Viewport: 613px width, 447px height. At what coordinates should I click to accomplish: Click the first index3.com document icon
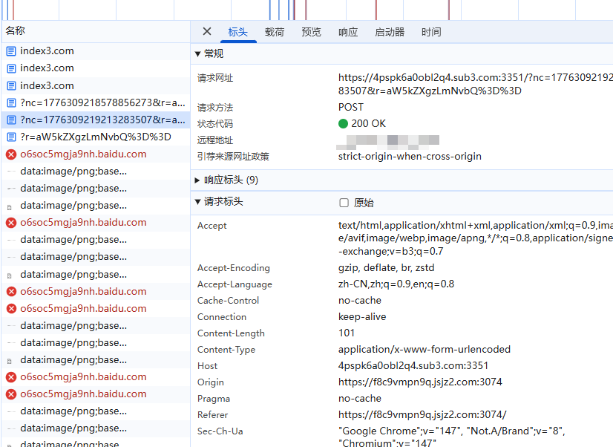click(11, 51)
